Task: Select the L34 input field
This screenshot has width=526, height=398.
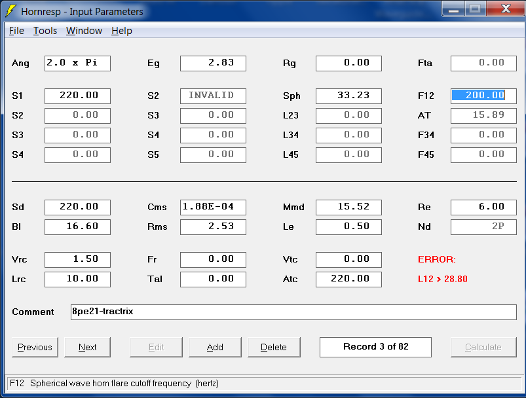Action: point(348,135)
